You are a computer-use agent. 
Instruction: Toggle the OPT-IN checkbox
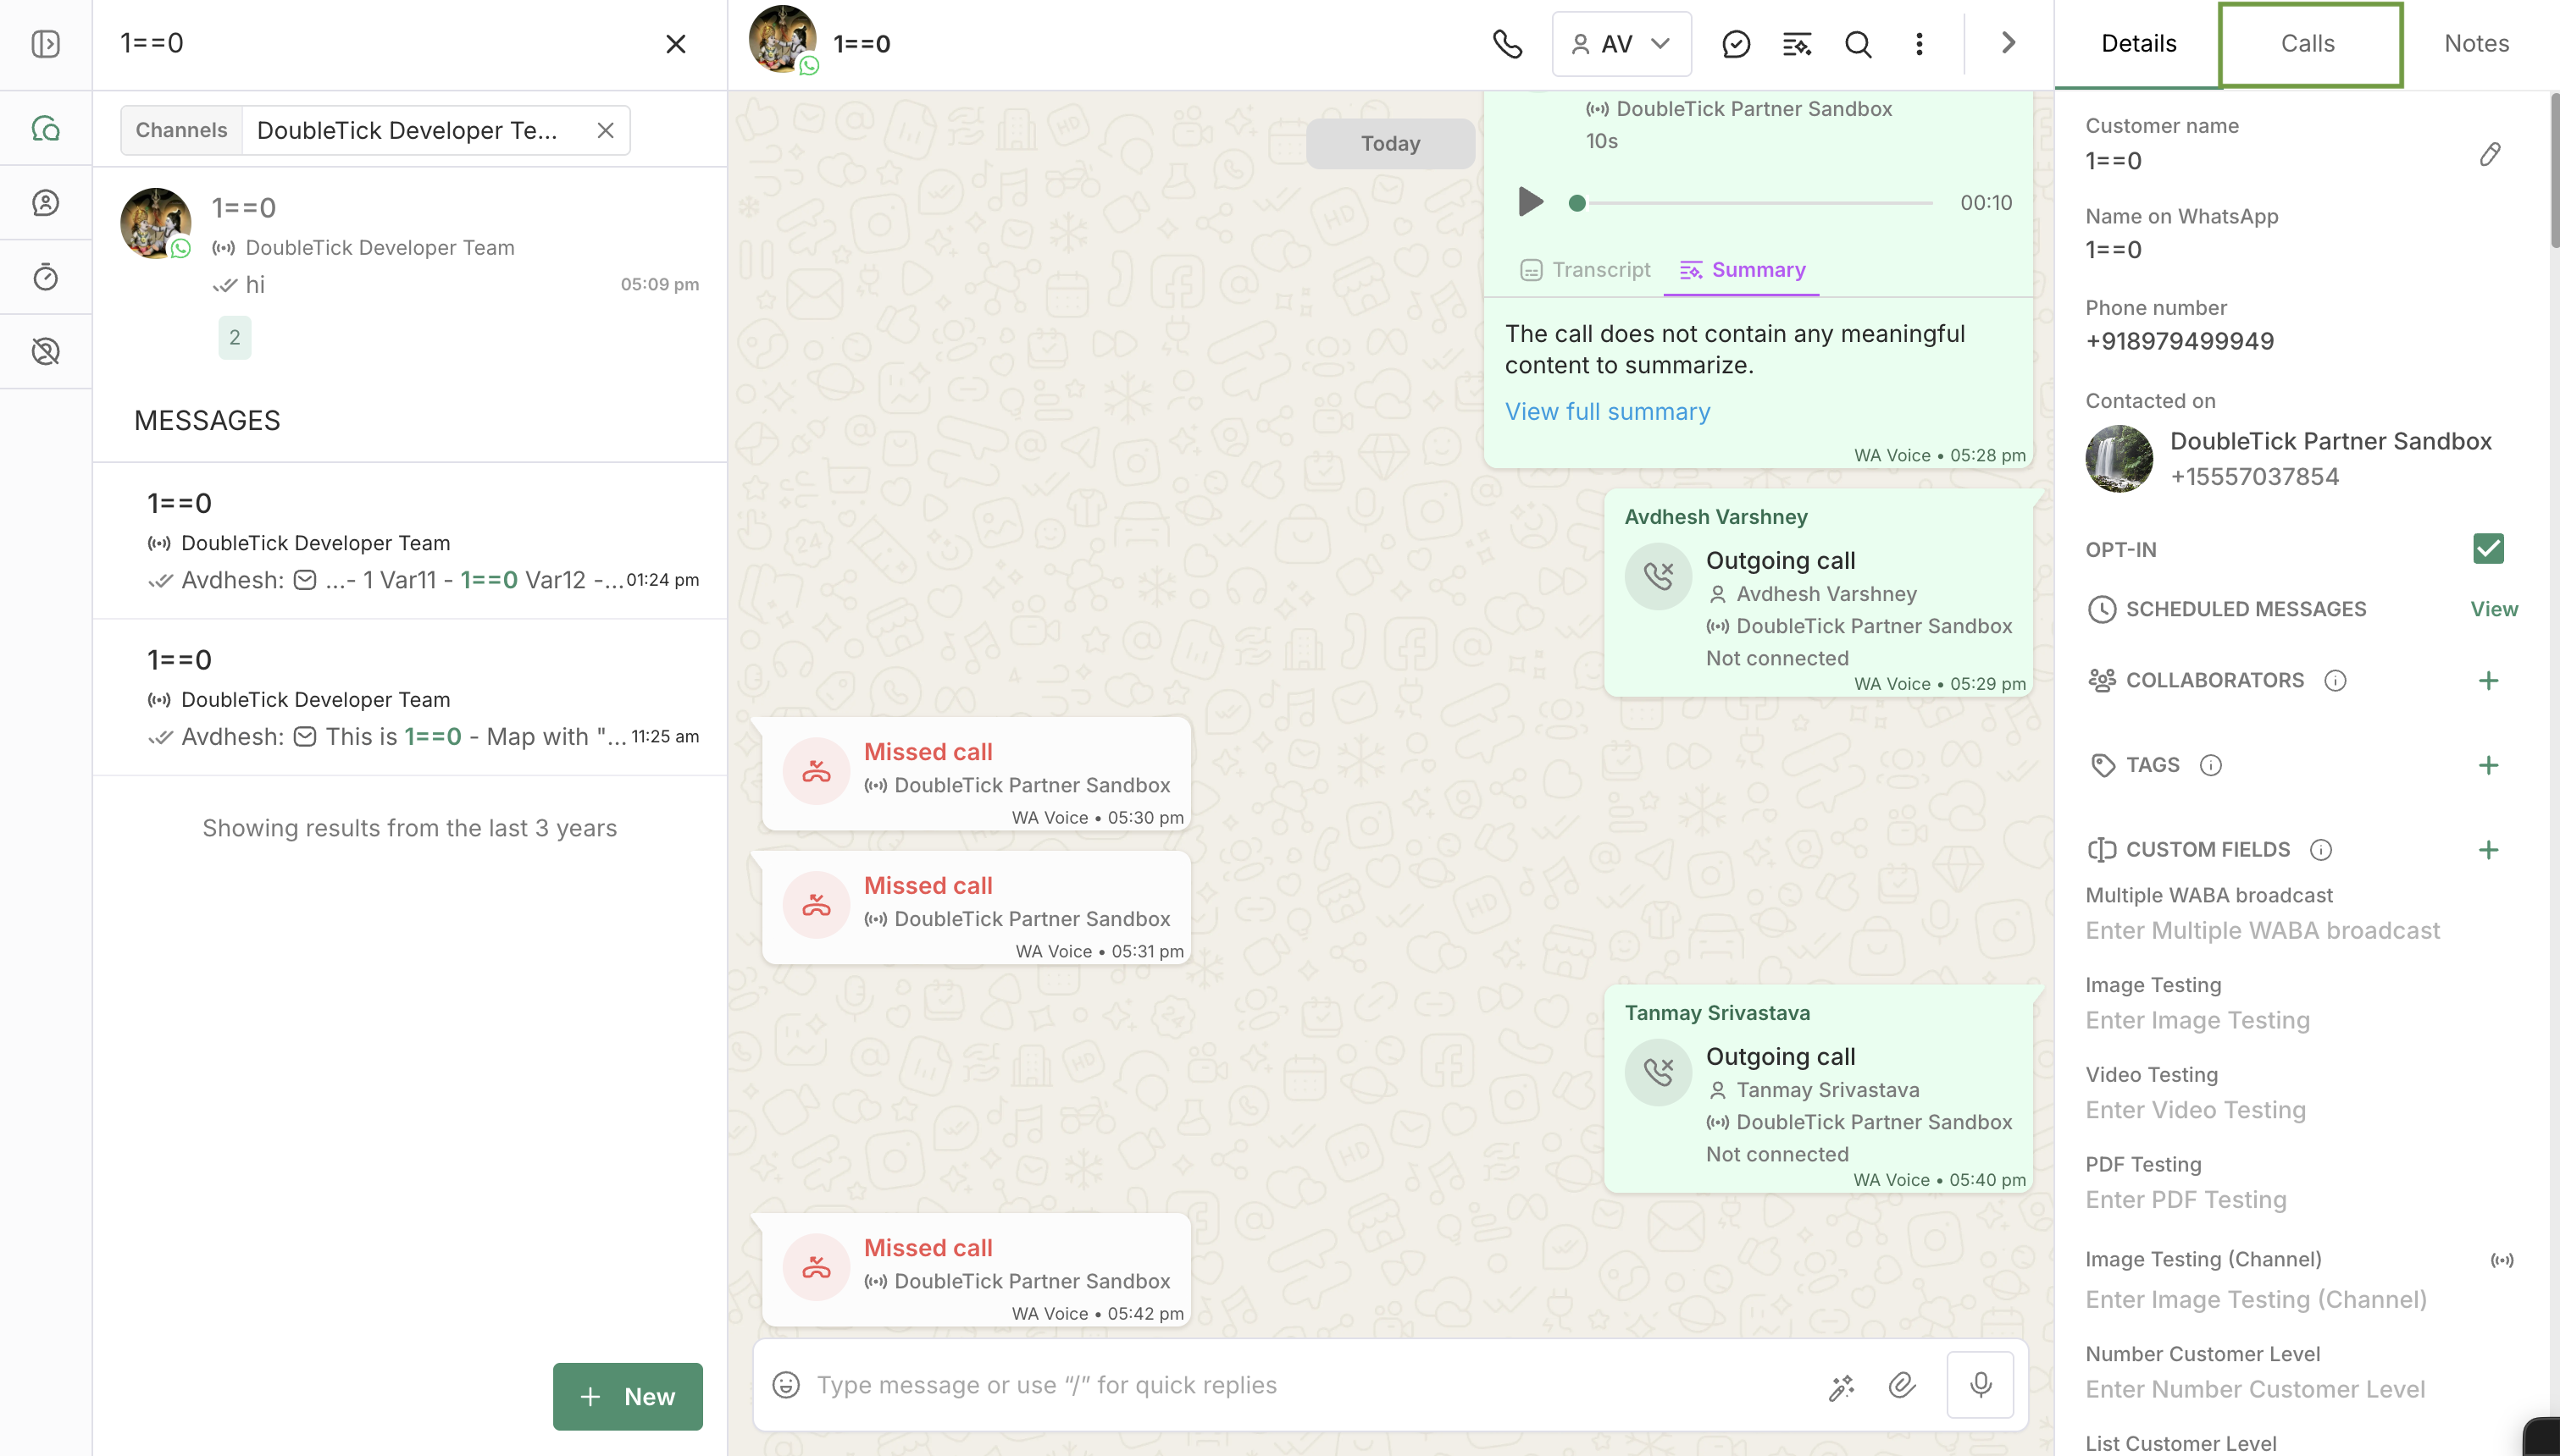click(2488, 549)
